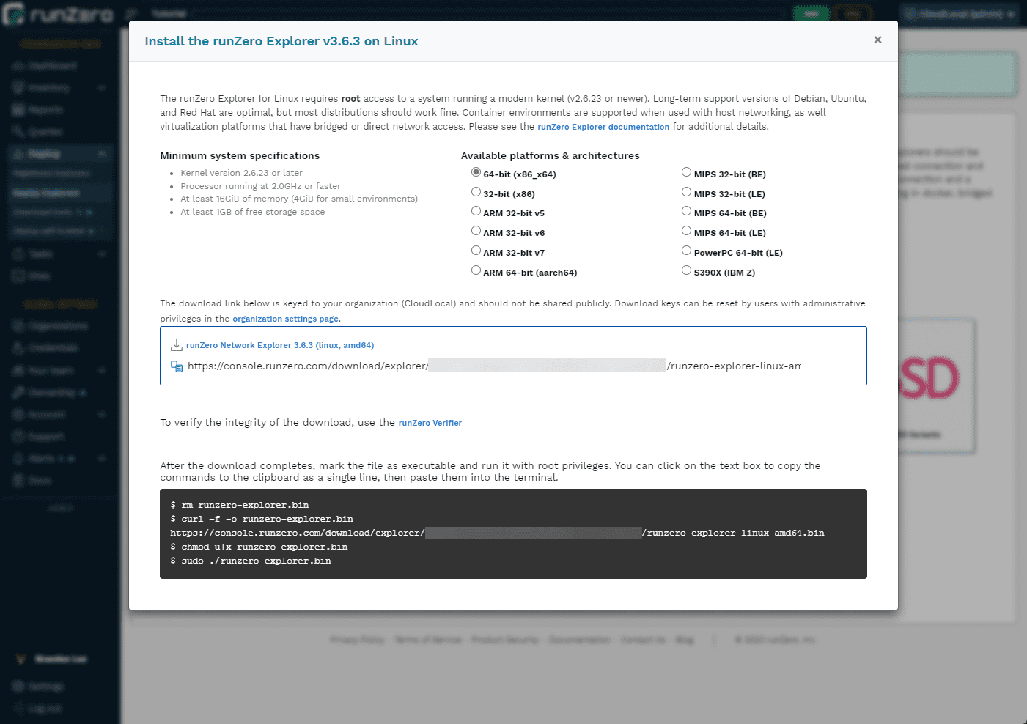Pick the ARM 32-bit v6 option
The width and height of the screenshot is (1027, 724).
[x=476, y=231]
